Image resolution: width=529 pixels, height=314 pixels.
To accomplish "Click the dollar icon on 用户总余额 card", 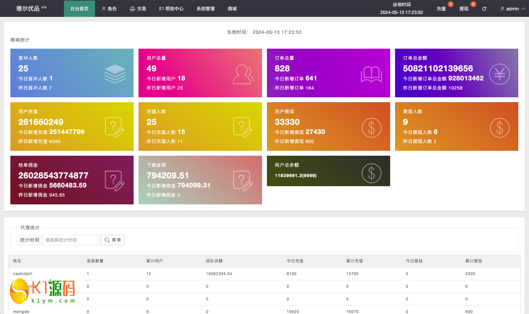I will coord(371,173).
